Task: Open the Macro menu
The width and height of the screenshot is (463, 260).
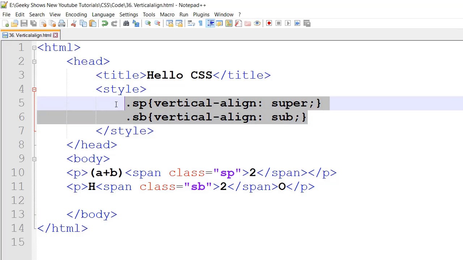Action: coord(167,14)
